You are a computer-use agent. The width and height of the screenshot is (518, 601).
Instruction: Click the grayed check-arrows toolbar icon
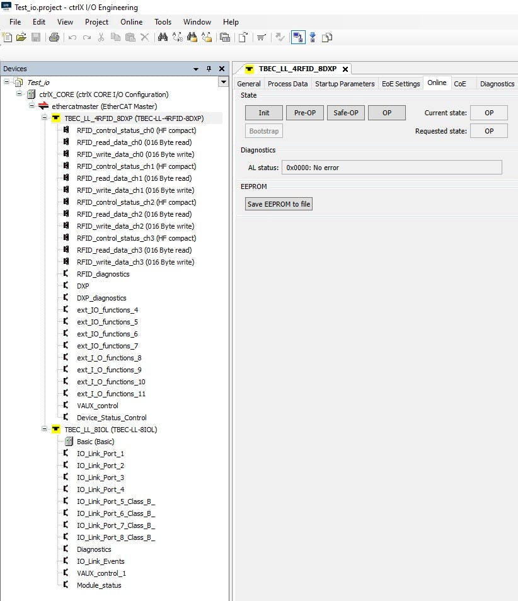tap(280, 37)
